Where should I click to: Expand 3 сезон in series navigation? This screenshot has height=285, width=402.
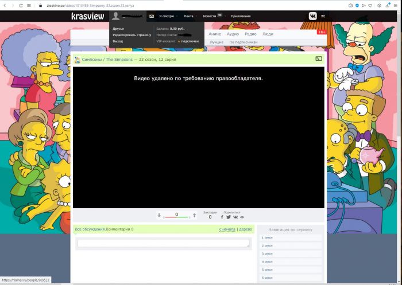tap(290, 253)
